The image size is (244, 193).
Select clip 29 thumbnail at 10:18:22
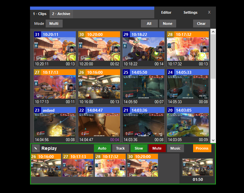[144, 49]
